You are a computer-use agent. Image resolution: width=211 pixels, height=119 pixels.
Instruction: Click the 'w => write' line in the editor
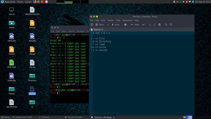tap(99, 47)
